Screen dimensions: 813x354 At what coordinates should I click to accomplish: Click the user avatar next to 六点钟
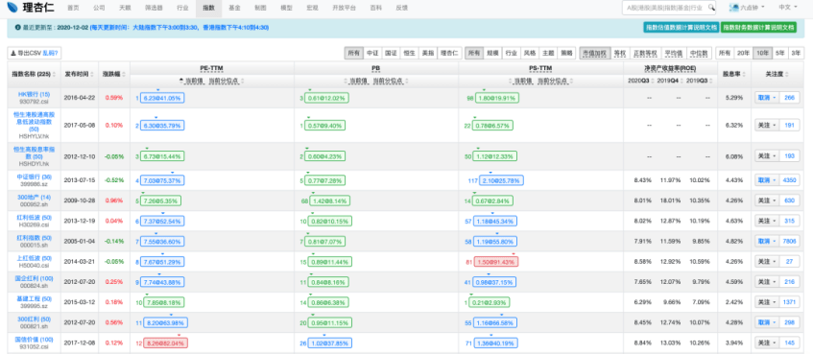(x=733, y=8)
